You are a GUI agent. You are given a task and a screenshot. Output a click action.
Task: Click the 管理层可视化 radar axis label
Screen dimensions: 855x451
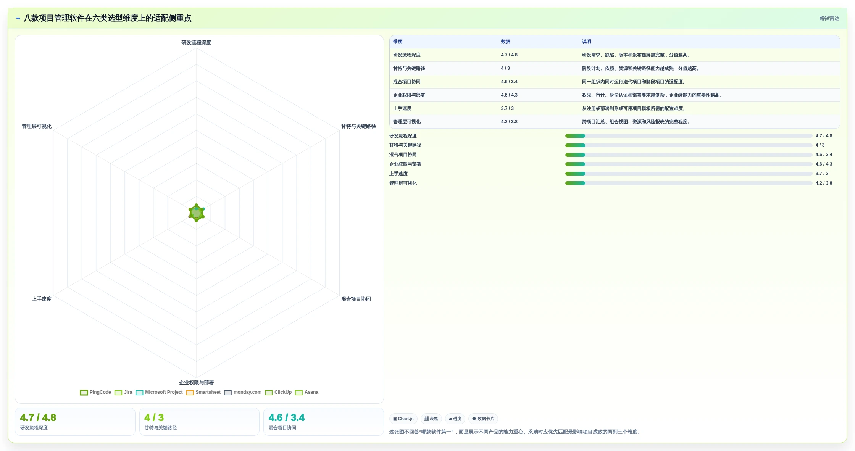click(x=36, y=126)
